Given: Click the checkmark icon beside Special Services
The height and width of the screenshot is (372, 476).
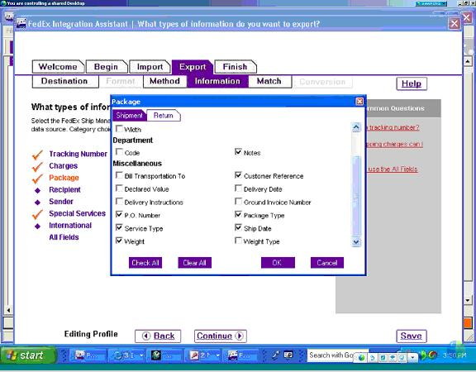Looking at the screenshot, I should (x=37, y=214).
